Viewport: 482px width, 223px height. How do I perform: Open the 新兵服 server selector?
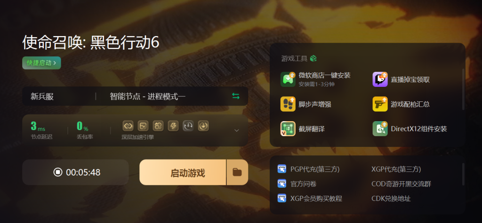pos(42,96)
